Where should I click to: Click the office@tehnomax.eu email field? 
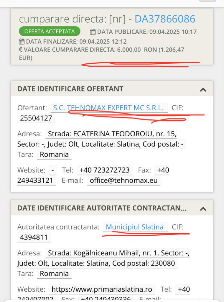tap(124, 180)
